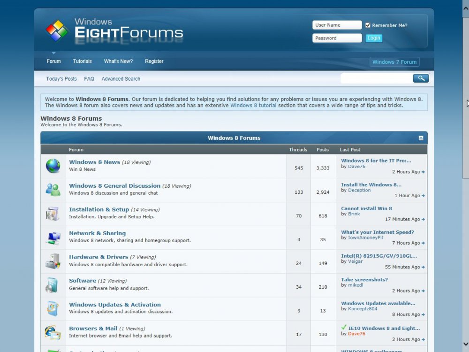This screenshot has height=352, width=469.
Task: Collapse the Windows 8 Forums category
Action: coord(422,138)
